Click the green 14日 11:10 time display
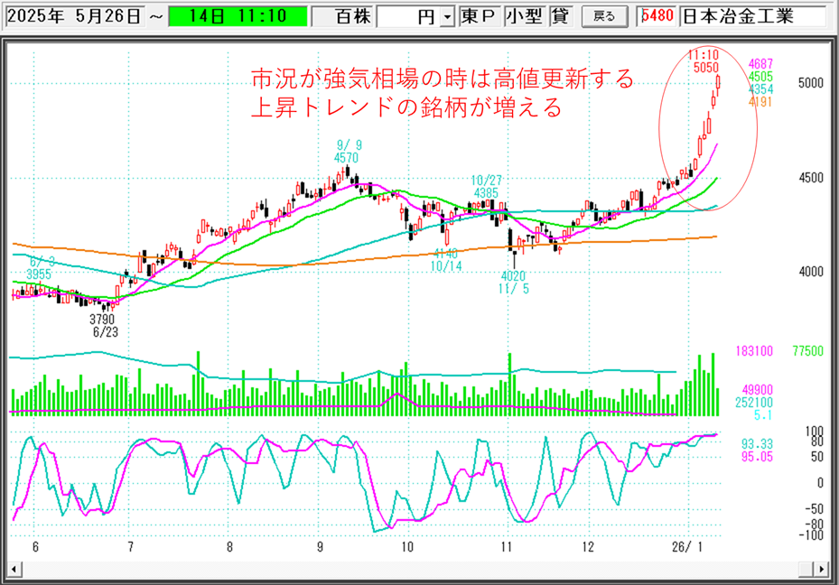This screenshot has width=839, height=585. click(238, 16)
